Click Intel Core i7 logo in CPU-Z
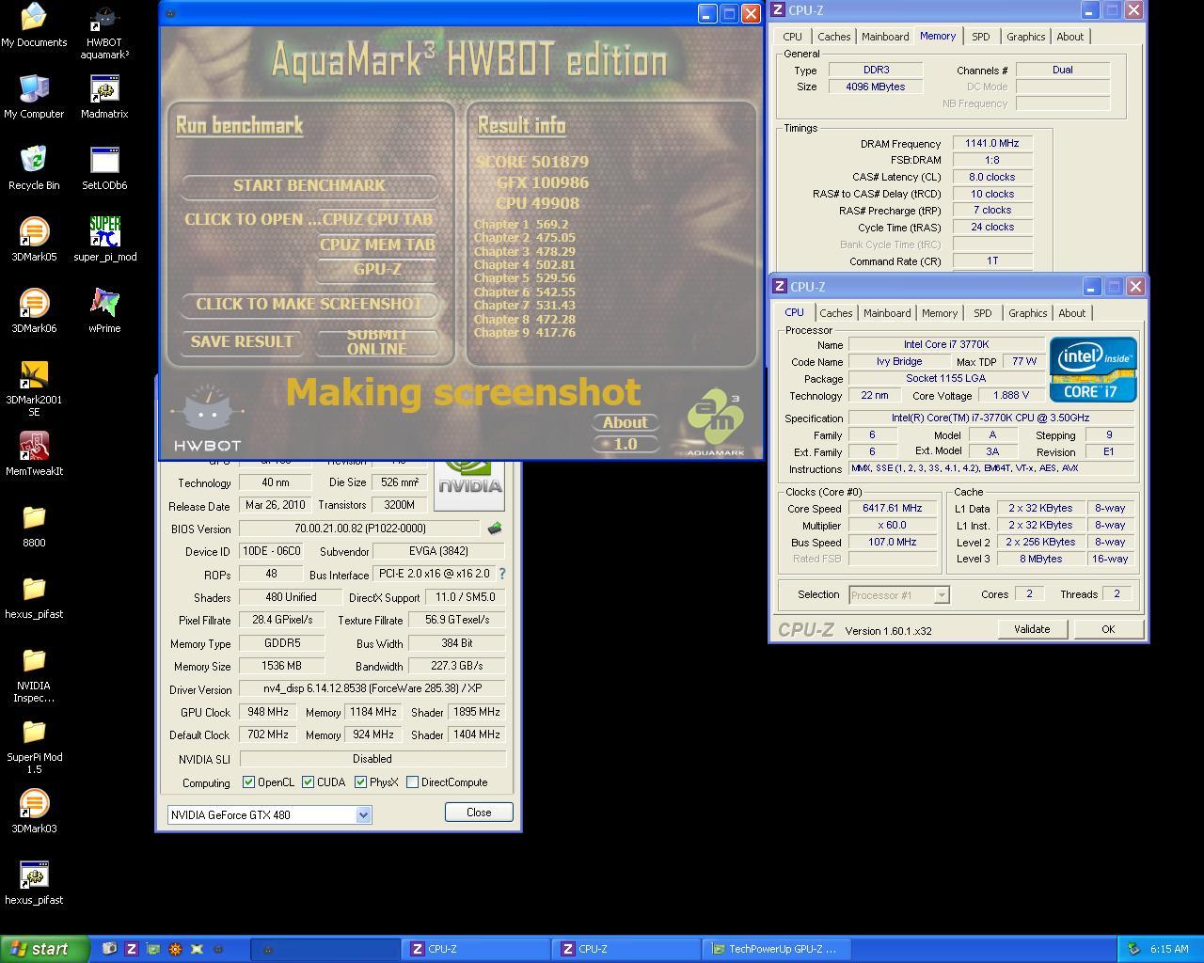 1093,370
